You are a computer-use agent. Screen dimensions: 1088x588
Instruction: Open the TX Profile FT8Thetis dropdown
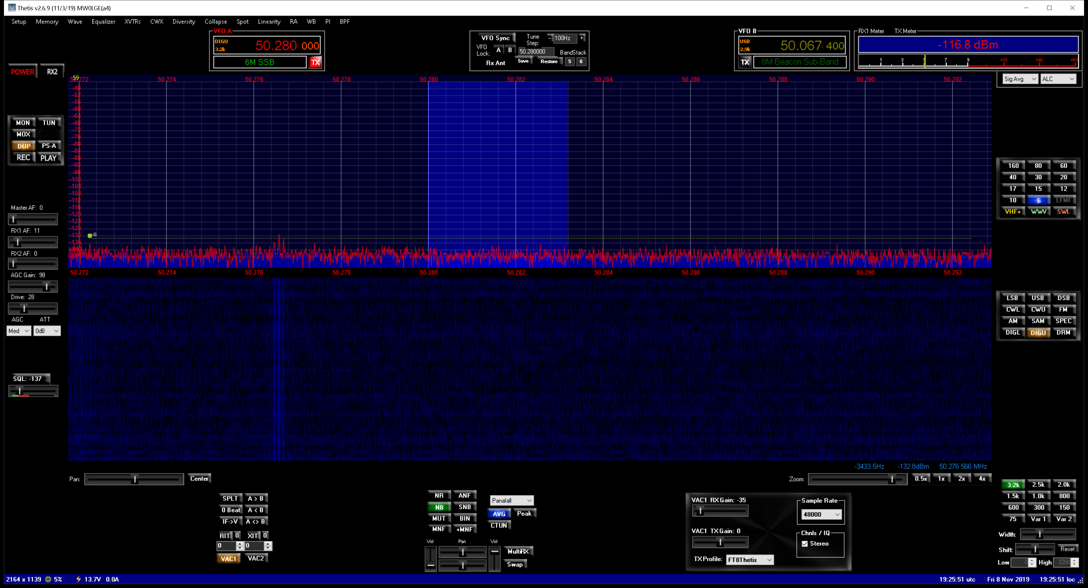click(x=749, y=560)
